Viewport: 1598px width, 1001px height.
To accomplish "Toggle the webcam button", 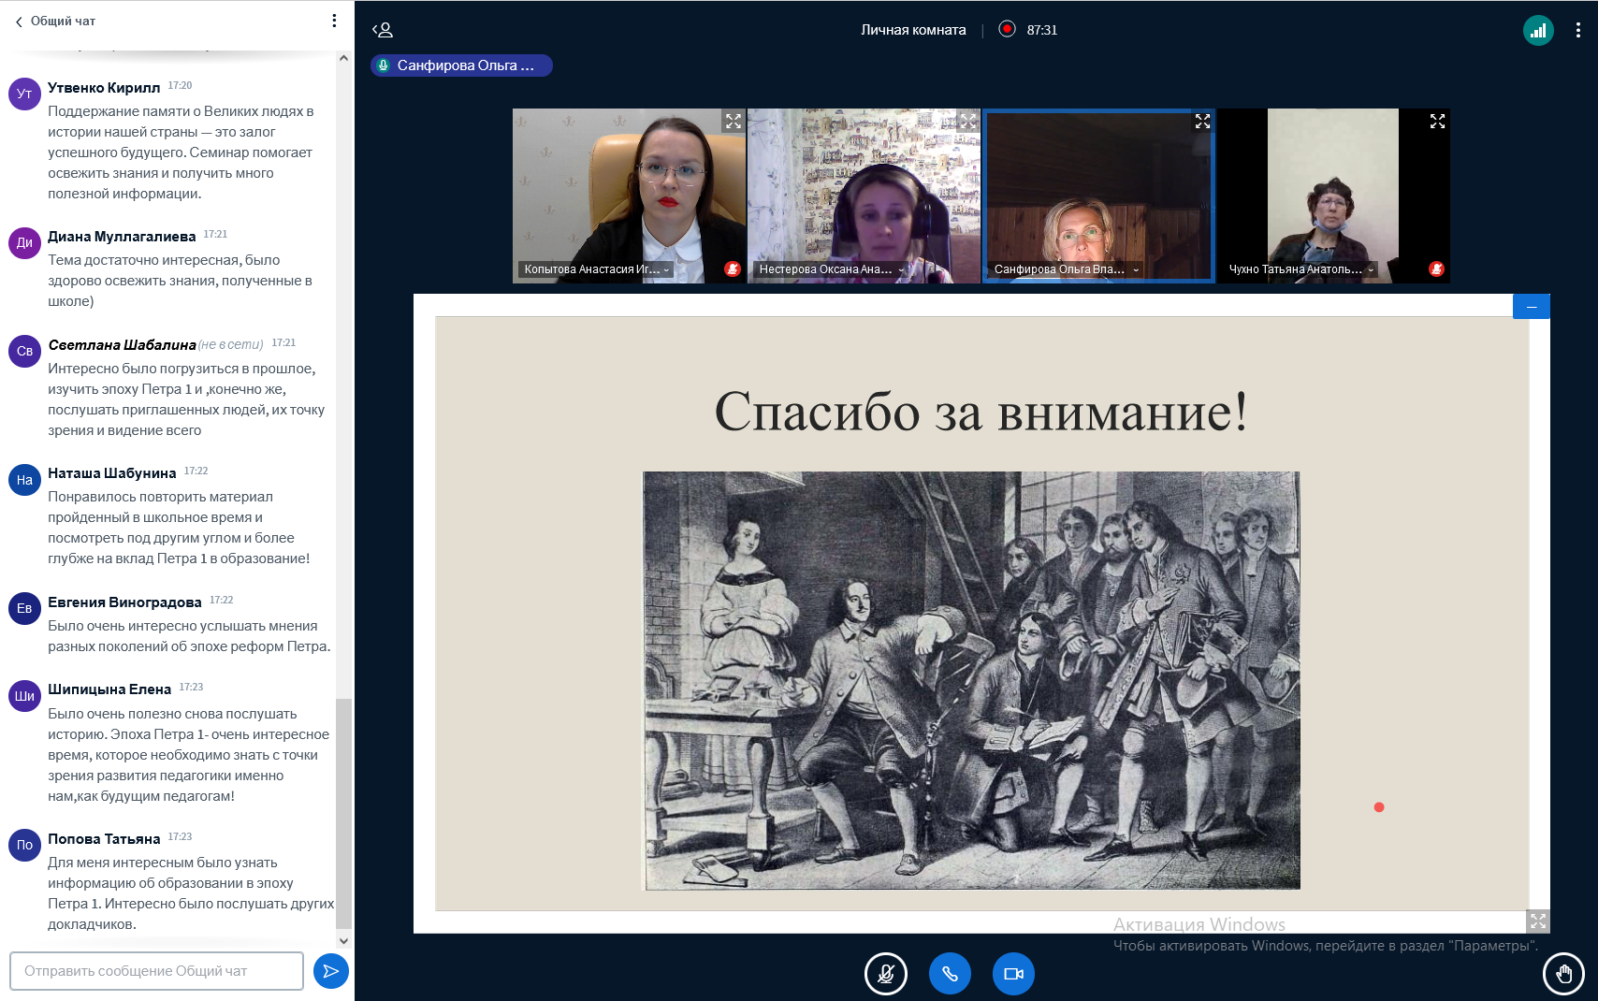I will pos(1013,974).
